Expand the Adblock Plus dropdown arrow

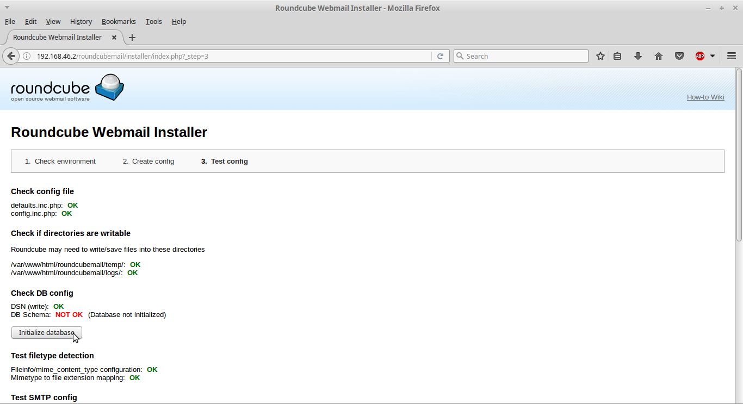713,56
